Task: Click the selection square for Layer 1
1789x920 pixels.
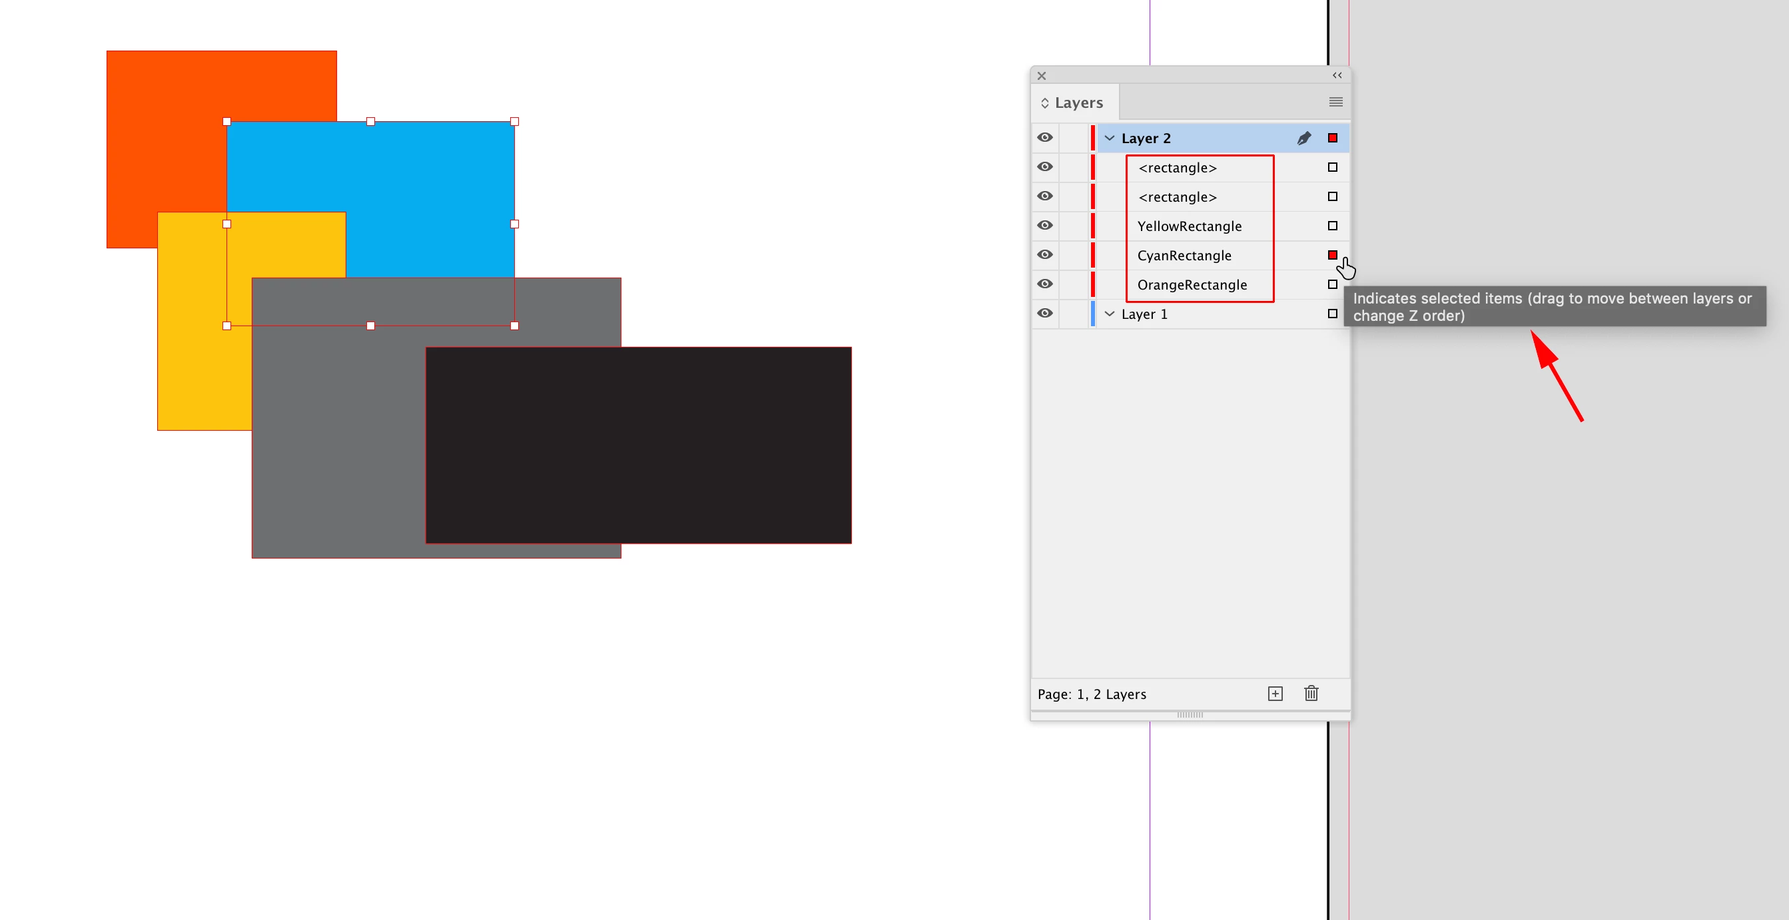Action: click(1332, 314)
